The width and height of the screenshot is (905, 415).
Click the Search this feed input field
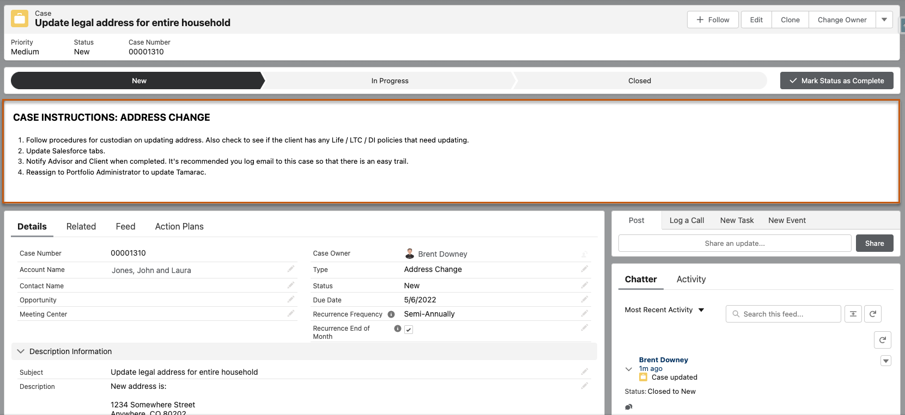pyautogui.click(x=788, y=314)
